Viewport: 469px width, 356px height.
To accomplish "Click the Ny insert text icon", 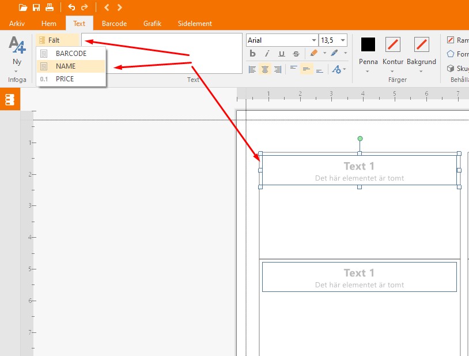I will [x=17, y=46].
